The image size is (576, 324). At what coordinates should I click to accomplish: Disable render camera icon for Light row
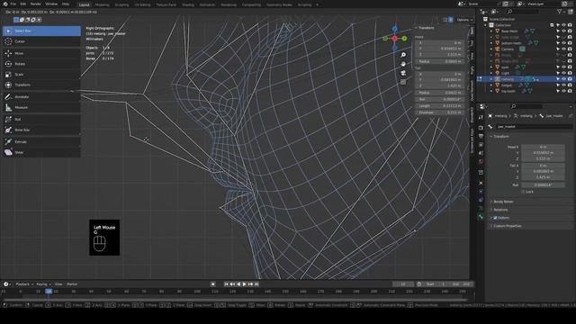[x=570, y=73]
